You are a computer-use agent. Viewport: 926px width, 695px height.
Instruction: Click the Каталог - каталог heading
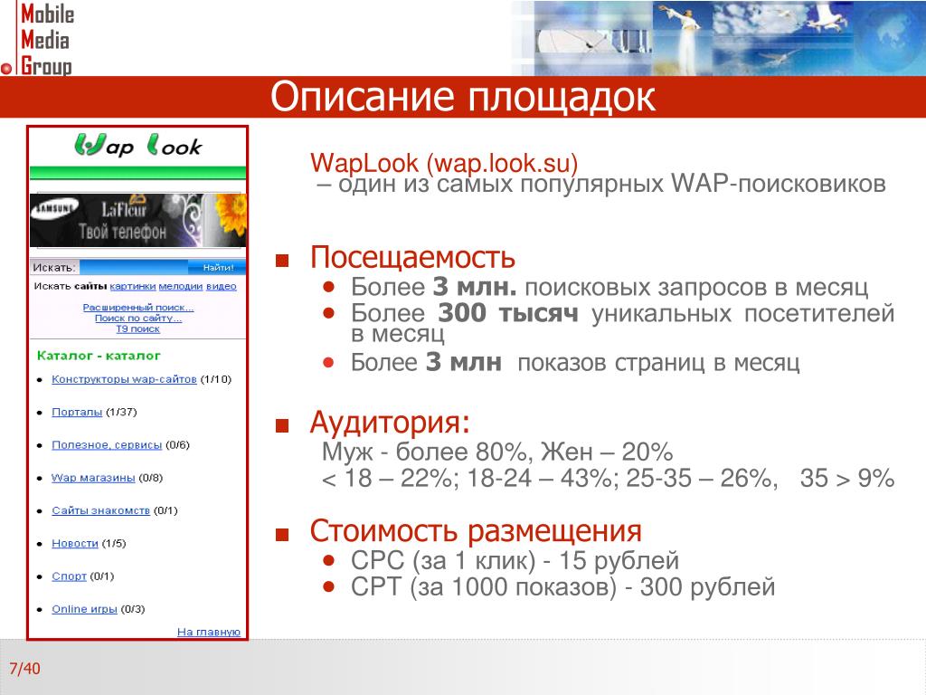(99, 355)
